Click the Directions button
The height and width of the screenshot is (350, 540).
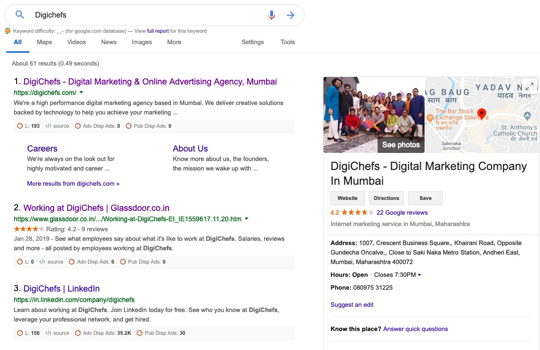point(386,198)
